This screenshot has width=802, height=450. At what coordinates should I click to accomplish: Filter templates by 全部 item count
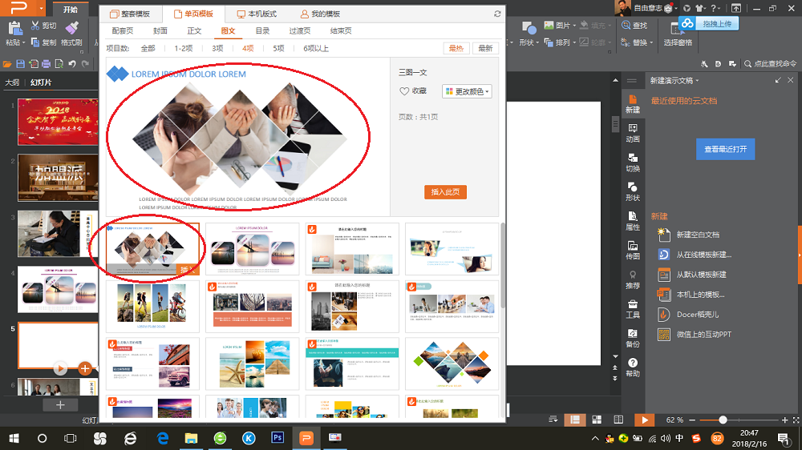point(148,49)
